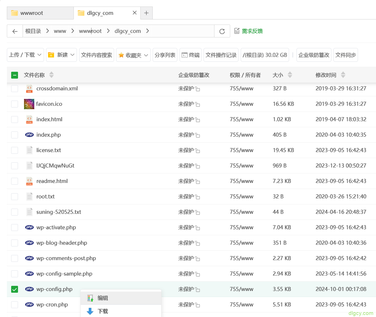Click lock icon in wp-blog-header.php row
The width and height of the screenshot is (376, 317).
197,243
